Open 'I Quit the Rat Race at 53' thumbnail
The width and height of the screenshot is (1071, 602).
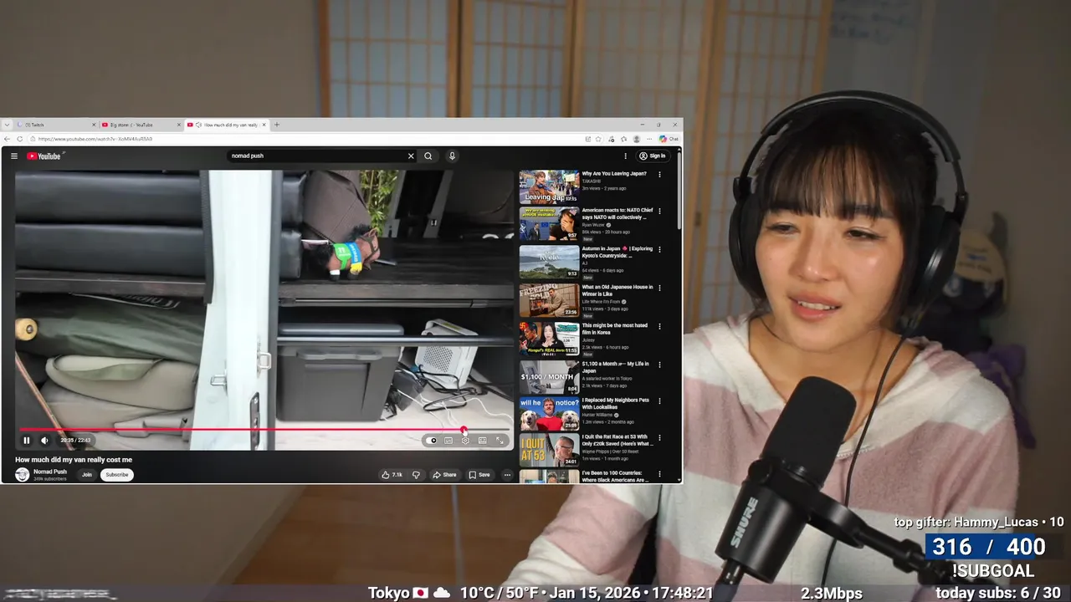[x=549, y=450]
